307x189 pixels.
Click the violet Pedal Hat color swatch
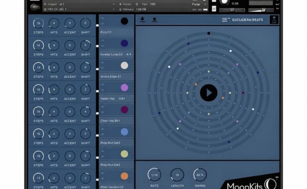pos(124,88)
